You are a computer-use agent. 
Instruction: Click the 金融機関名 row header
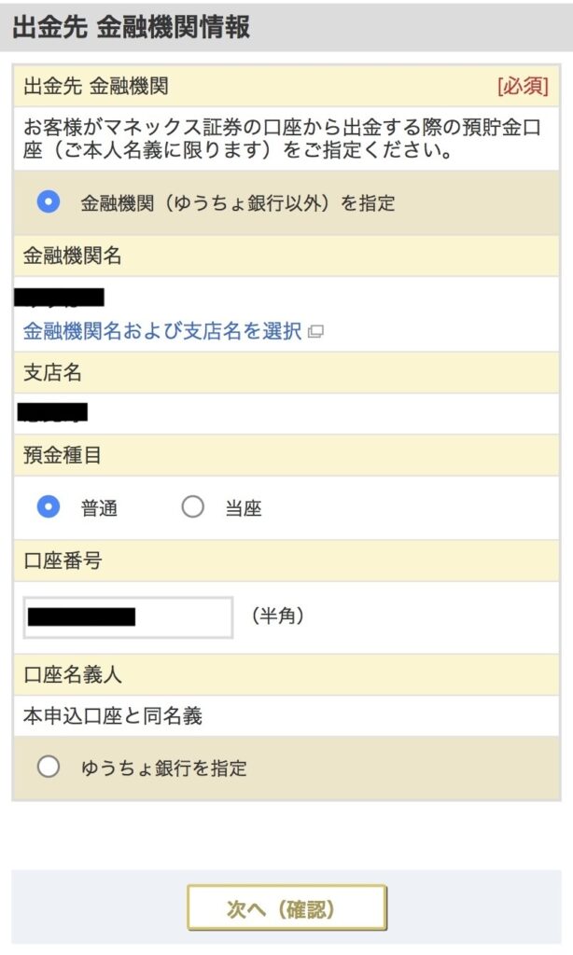coord(73,256)
